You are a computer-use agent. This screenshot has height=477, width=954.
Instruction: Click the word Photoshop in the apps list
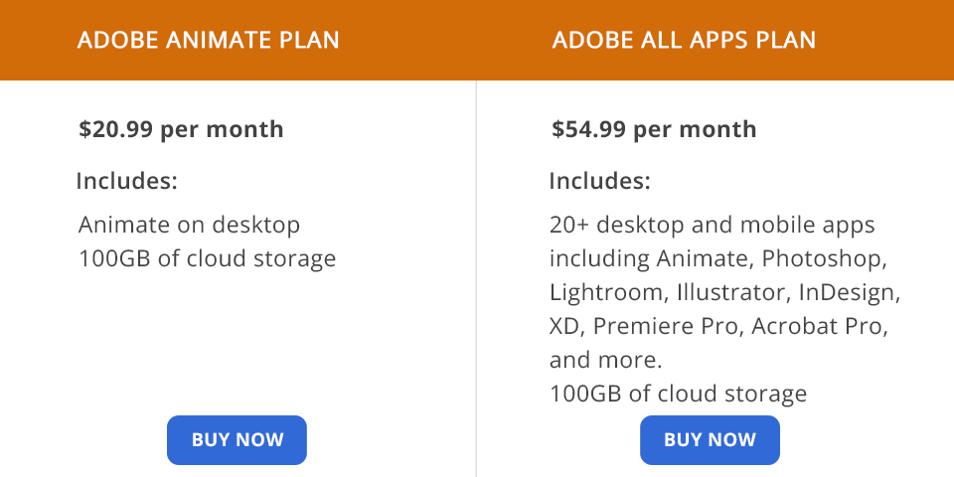835,259
